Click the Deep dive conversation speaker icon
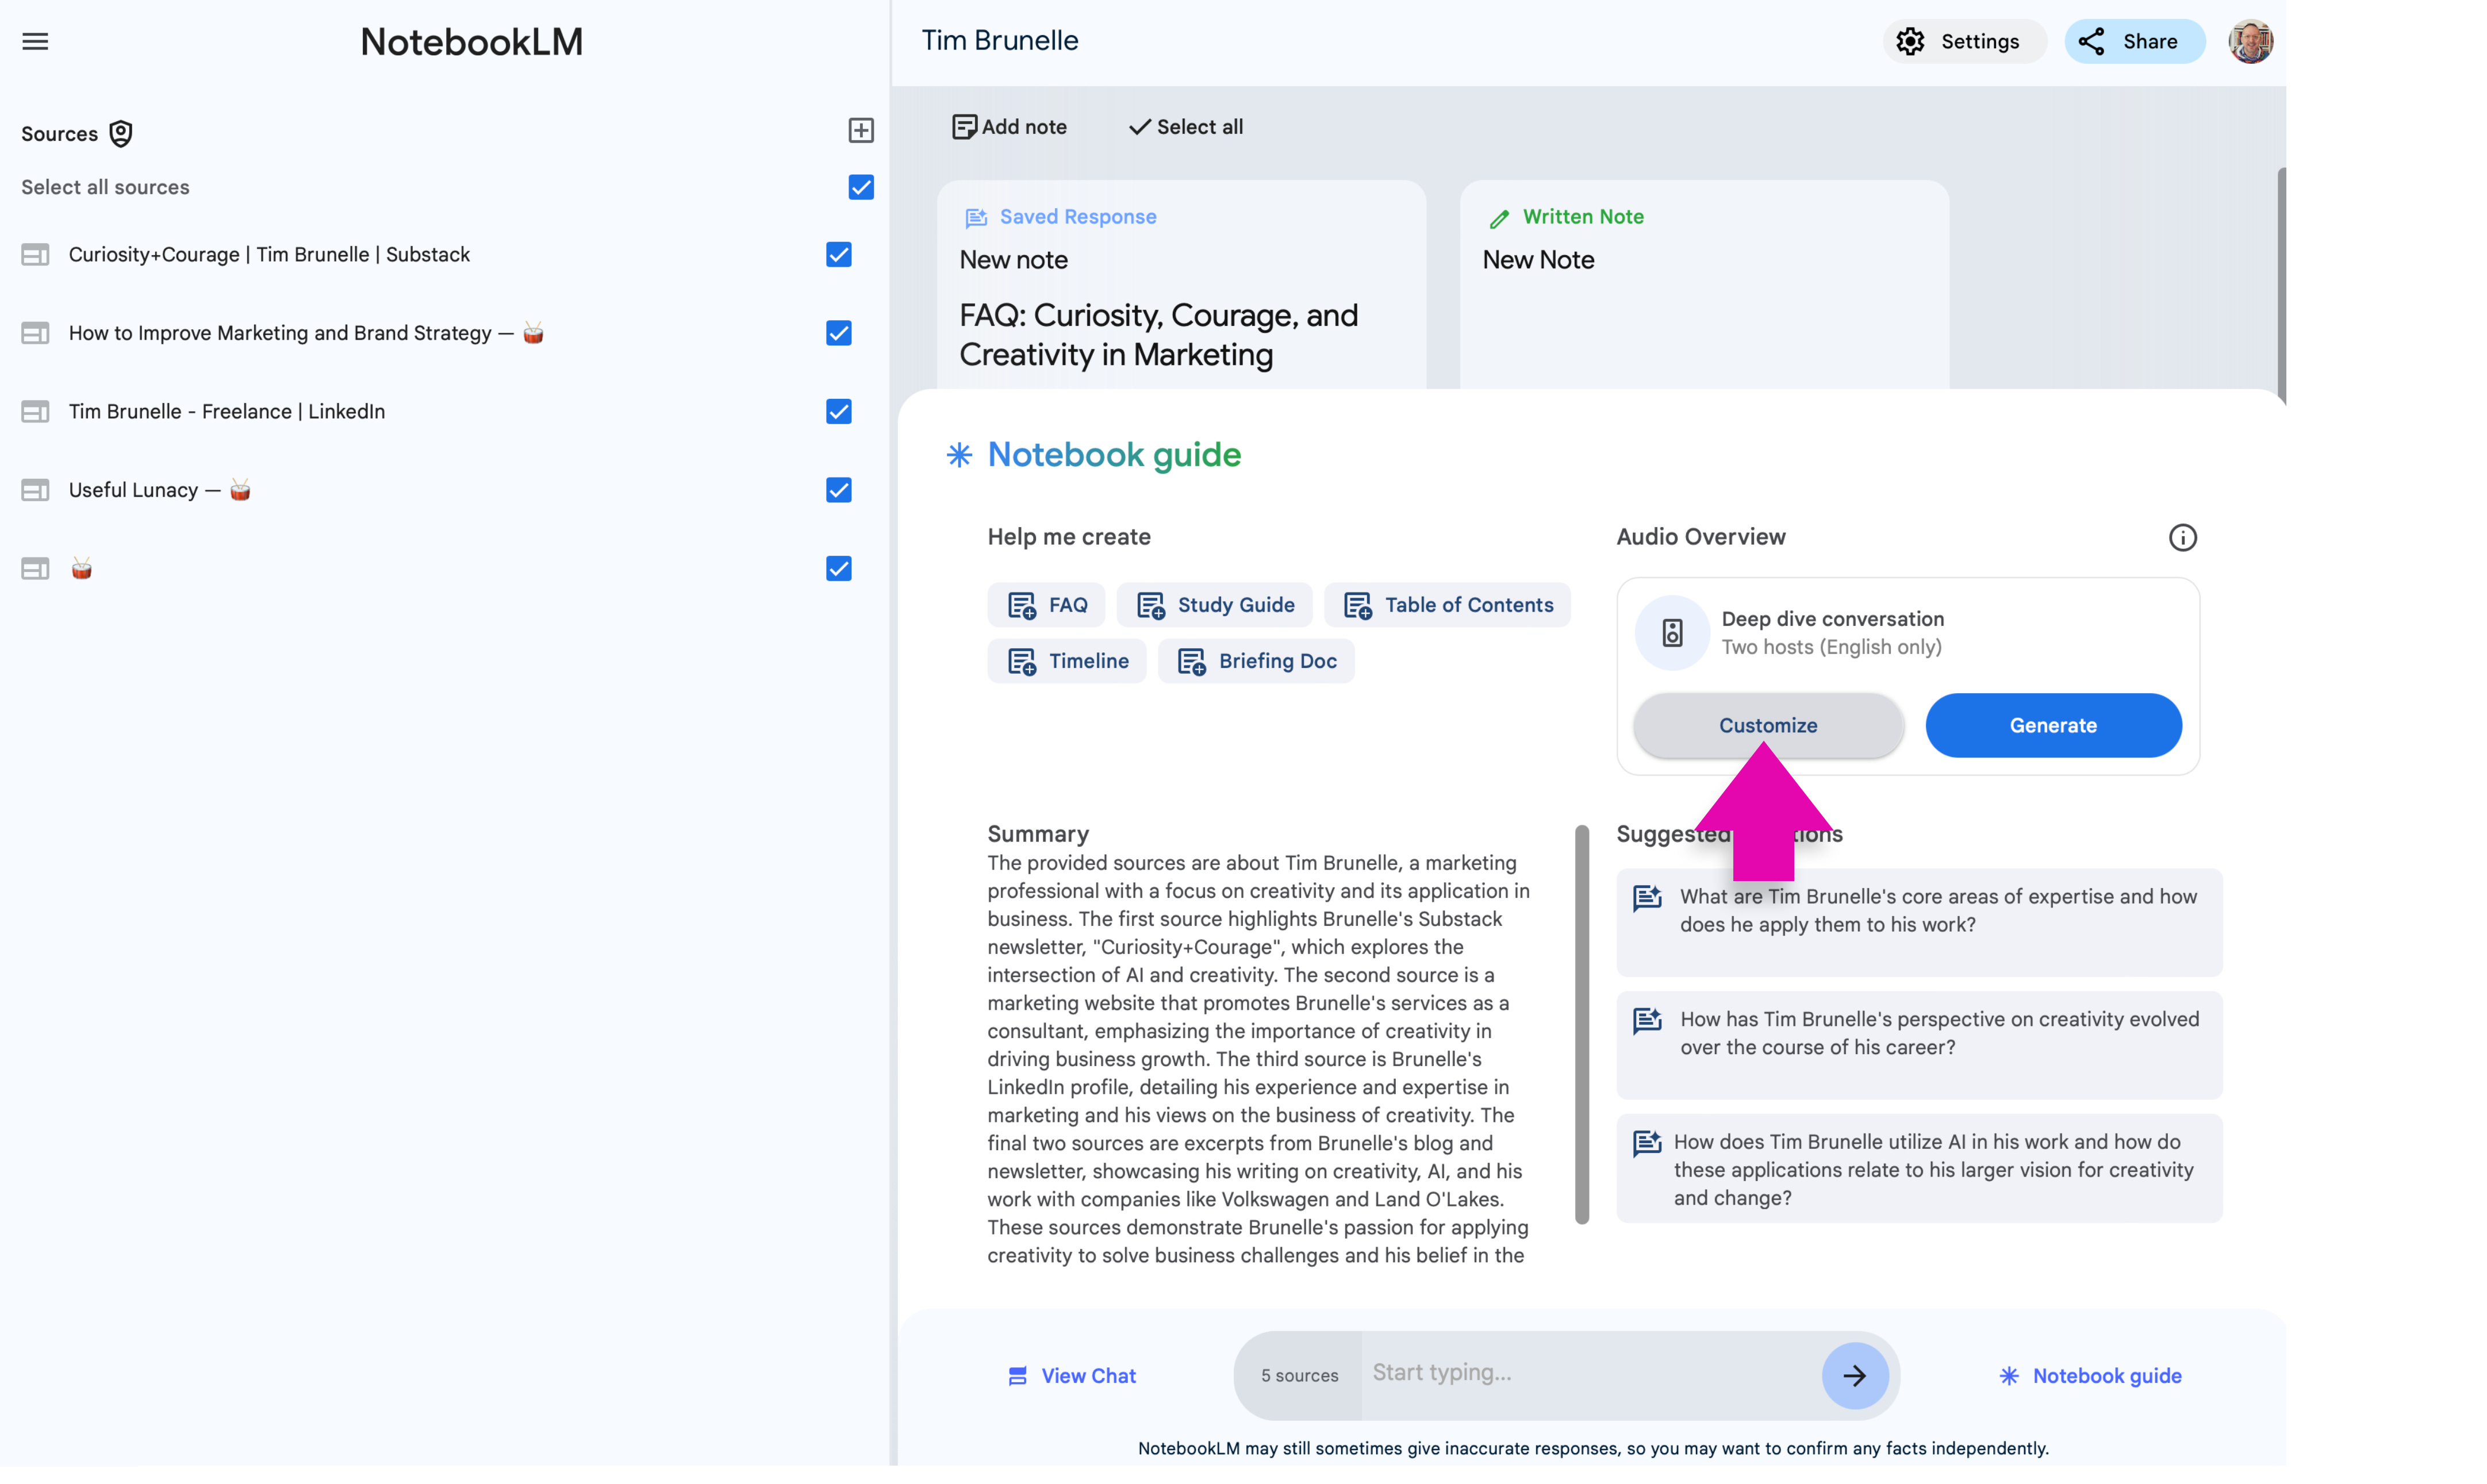 pos(1672,633)
